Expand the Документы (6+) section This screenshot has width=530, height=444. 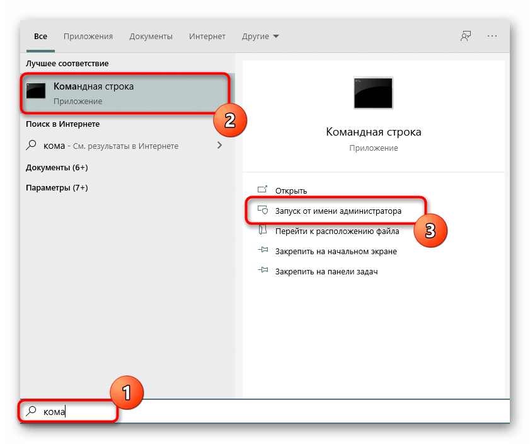coord(57,167)
